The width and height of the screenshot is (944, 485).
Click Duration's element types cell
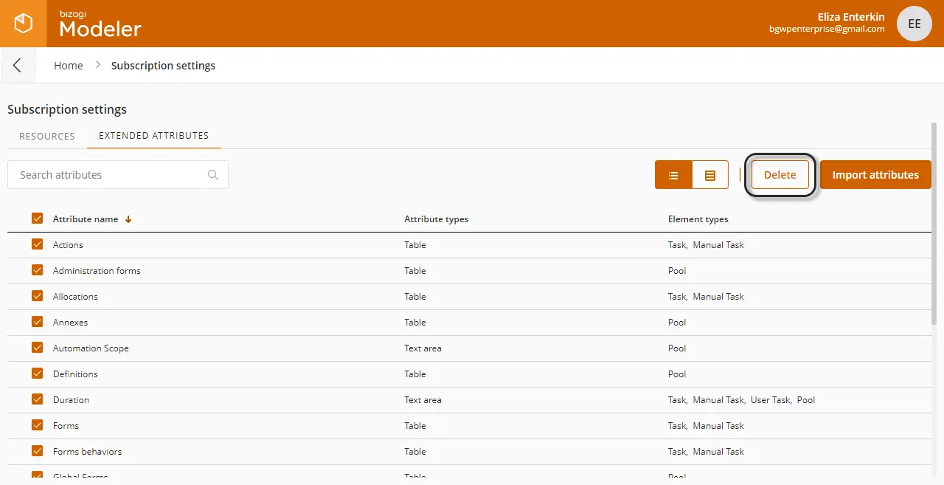tap(742, 400)
